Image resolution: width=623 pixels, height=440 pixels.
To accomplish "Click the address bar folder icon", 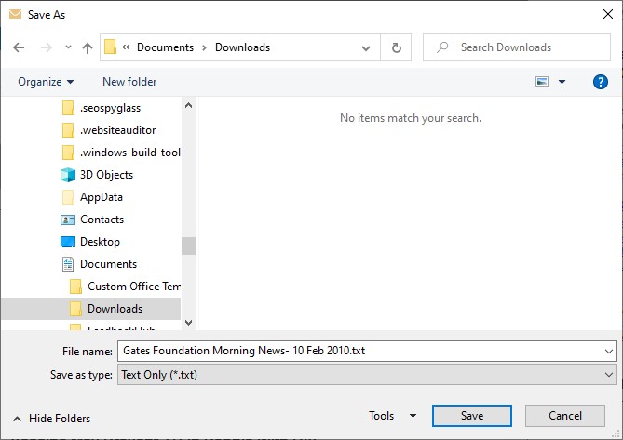I will 110,47.
